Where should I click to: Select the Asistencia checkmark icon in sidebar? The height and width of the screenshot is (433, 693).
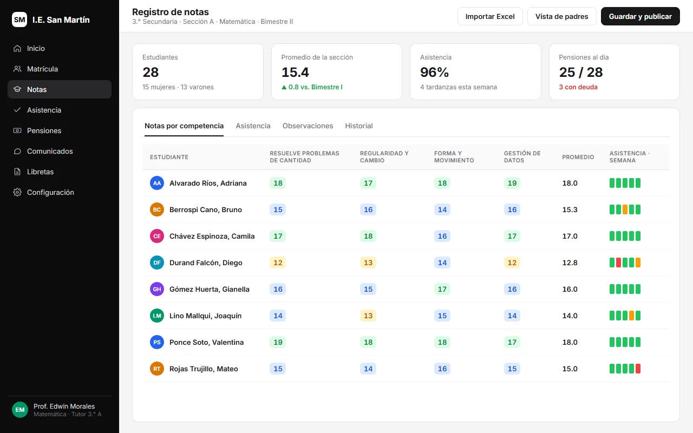click(17, 110)
